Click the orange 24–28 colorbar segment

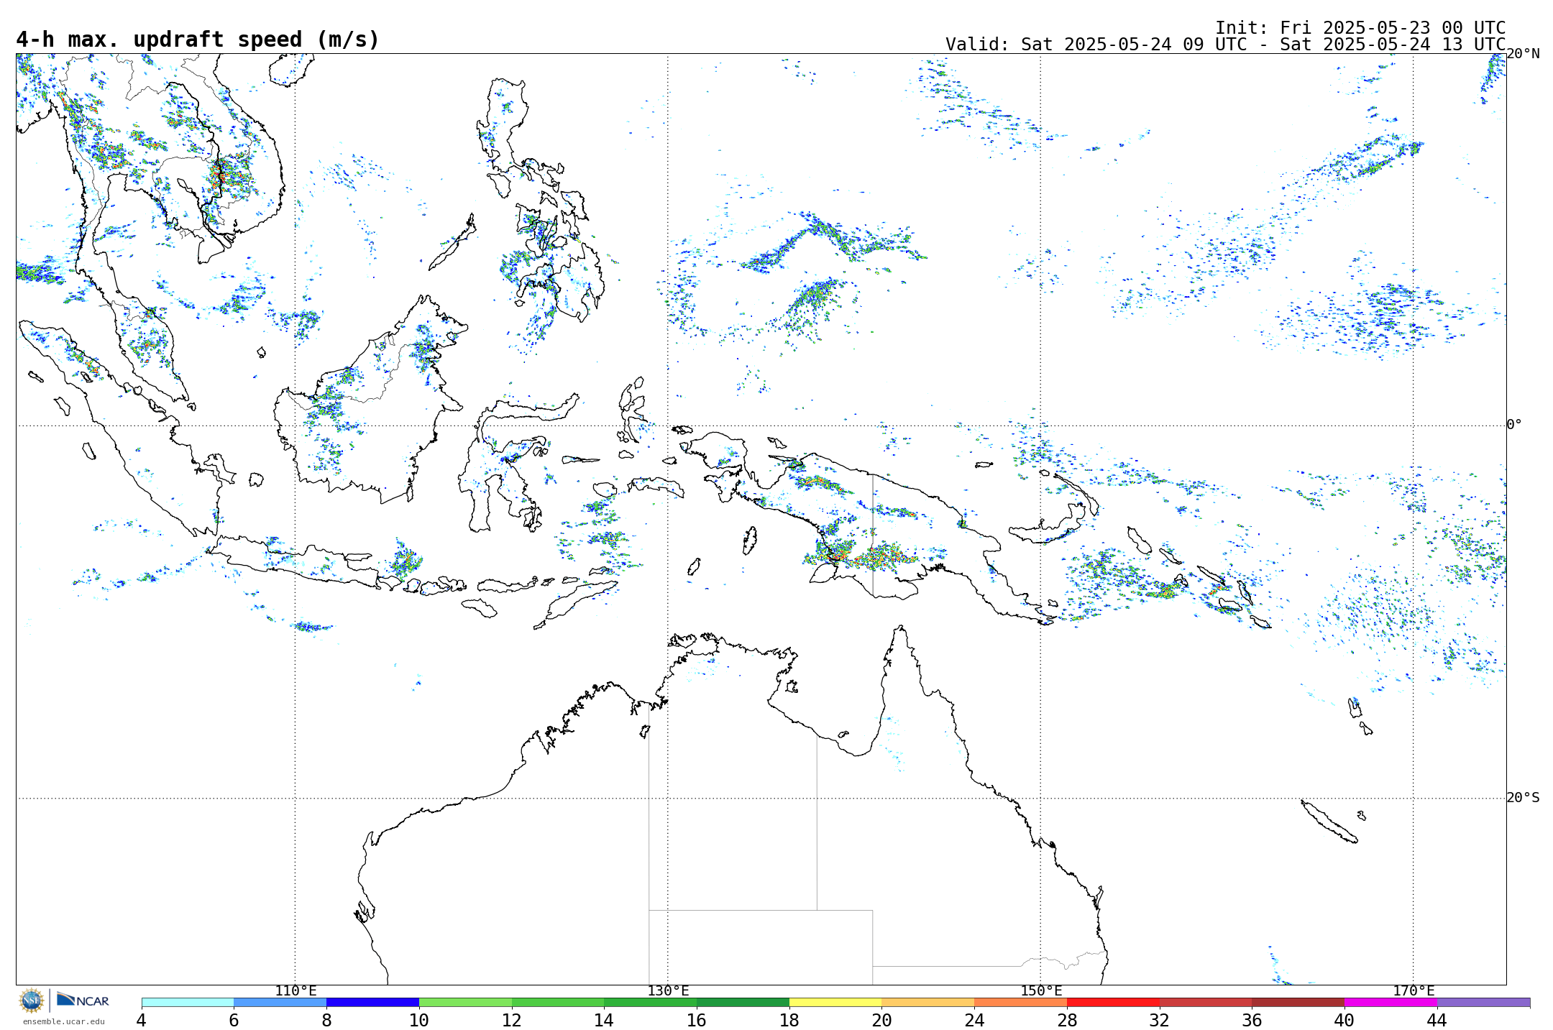pyautogui.click(x=1021, y=1002)
